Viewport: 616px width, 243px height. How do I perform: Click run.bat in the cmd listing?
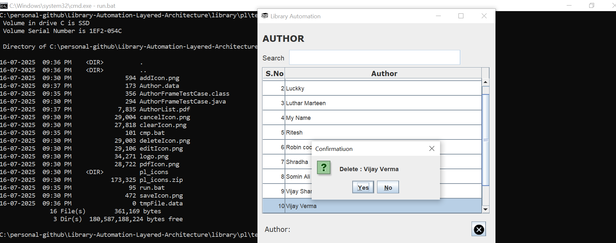point(152,187)
